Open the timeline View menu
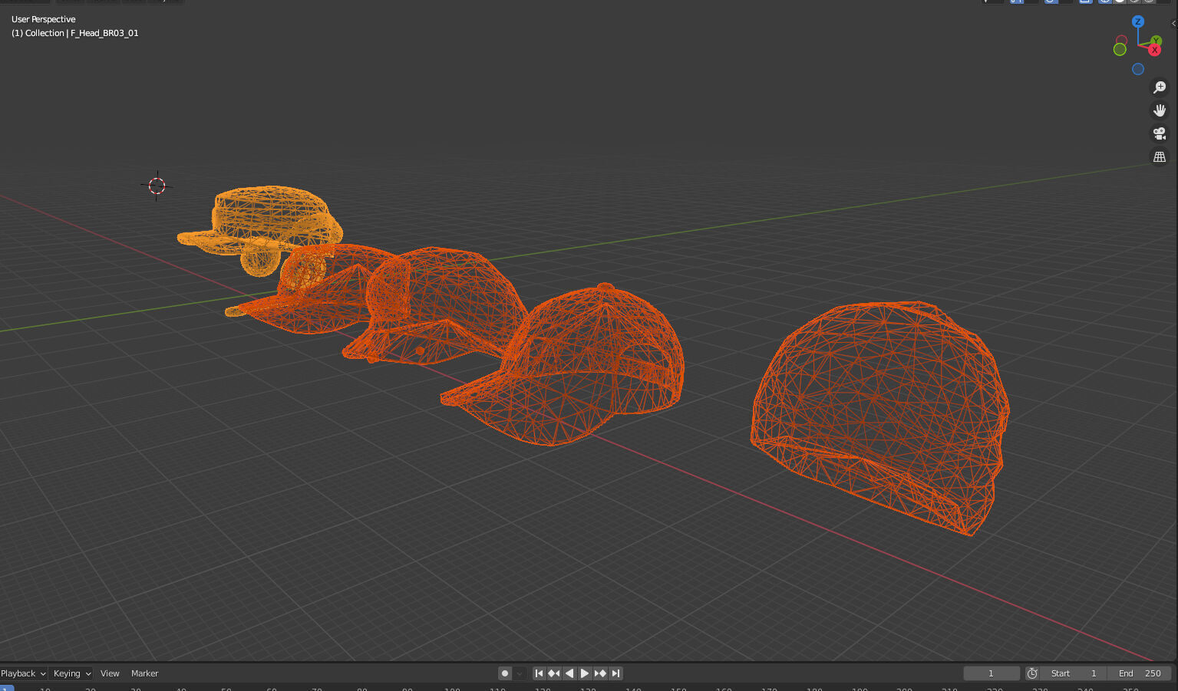 110,673
